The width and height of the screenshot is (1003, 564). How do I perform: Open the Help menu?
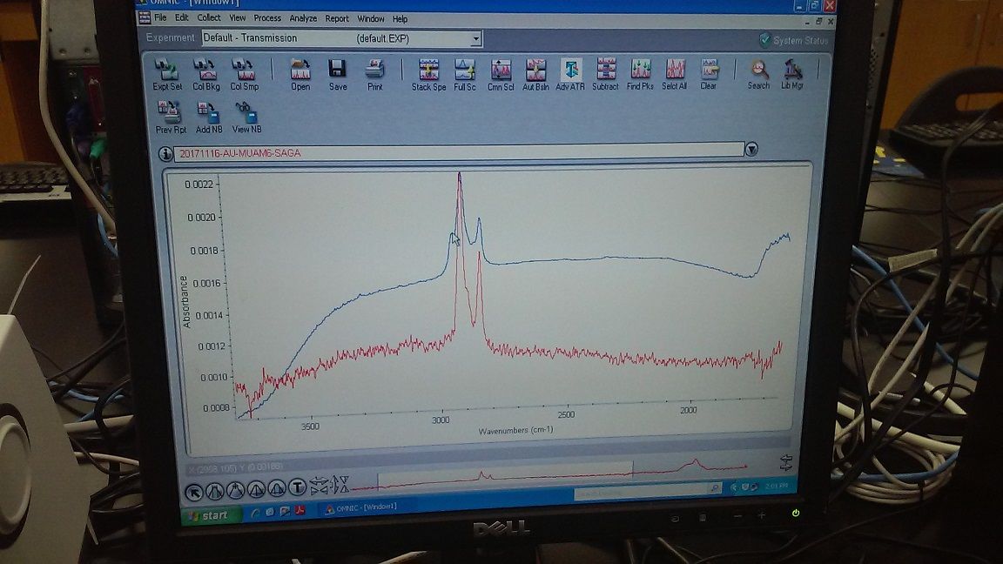(x=400, y=19)
